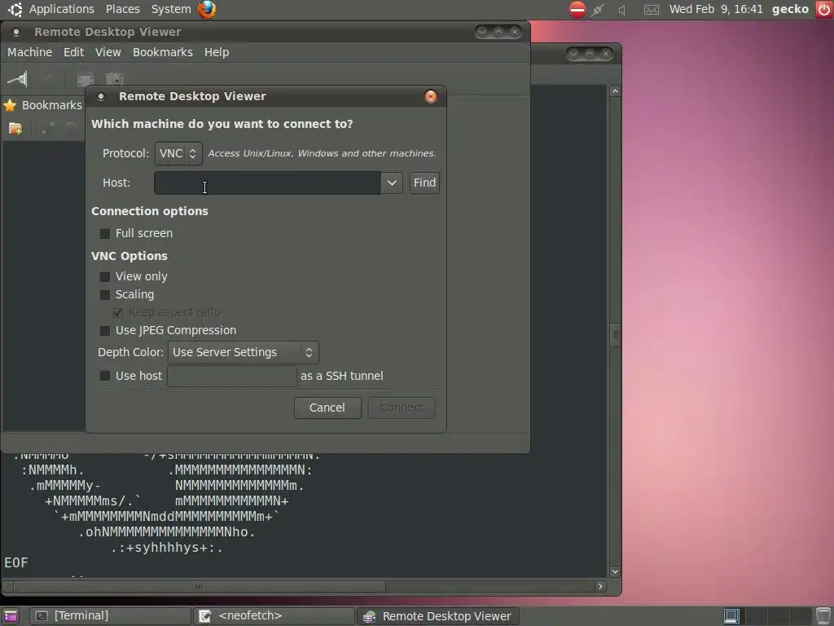Open the Help menu
The image size is (834, 626).
(217, 52)
